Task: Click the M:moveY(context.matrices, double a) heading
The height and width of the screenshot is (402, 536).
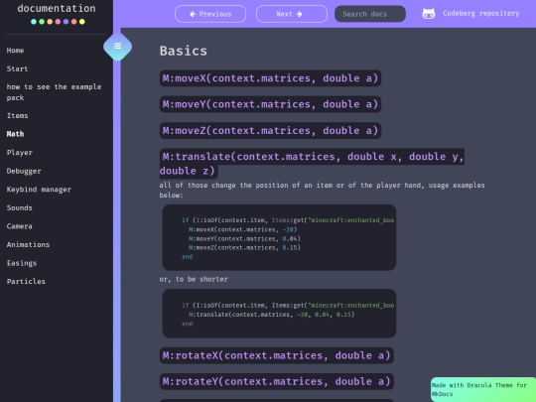Action: 270,104
